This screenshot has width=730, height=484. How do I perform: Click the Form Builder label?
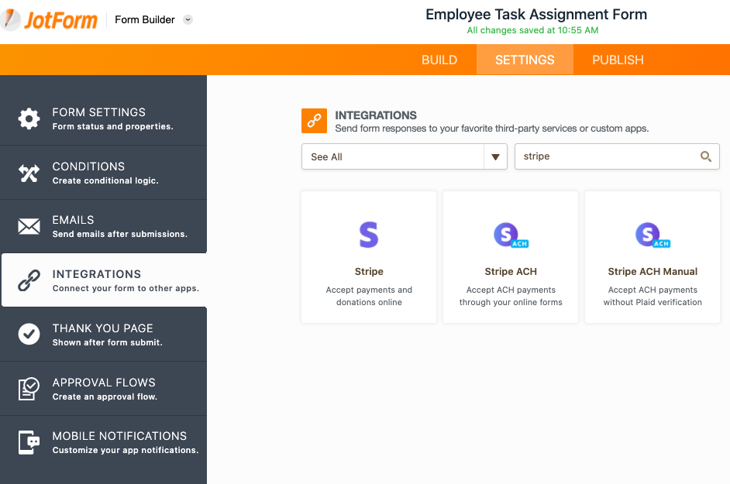[145, 19]
